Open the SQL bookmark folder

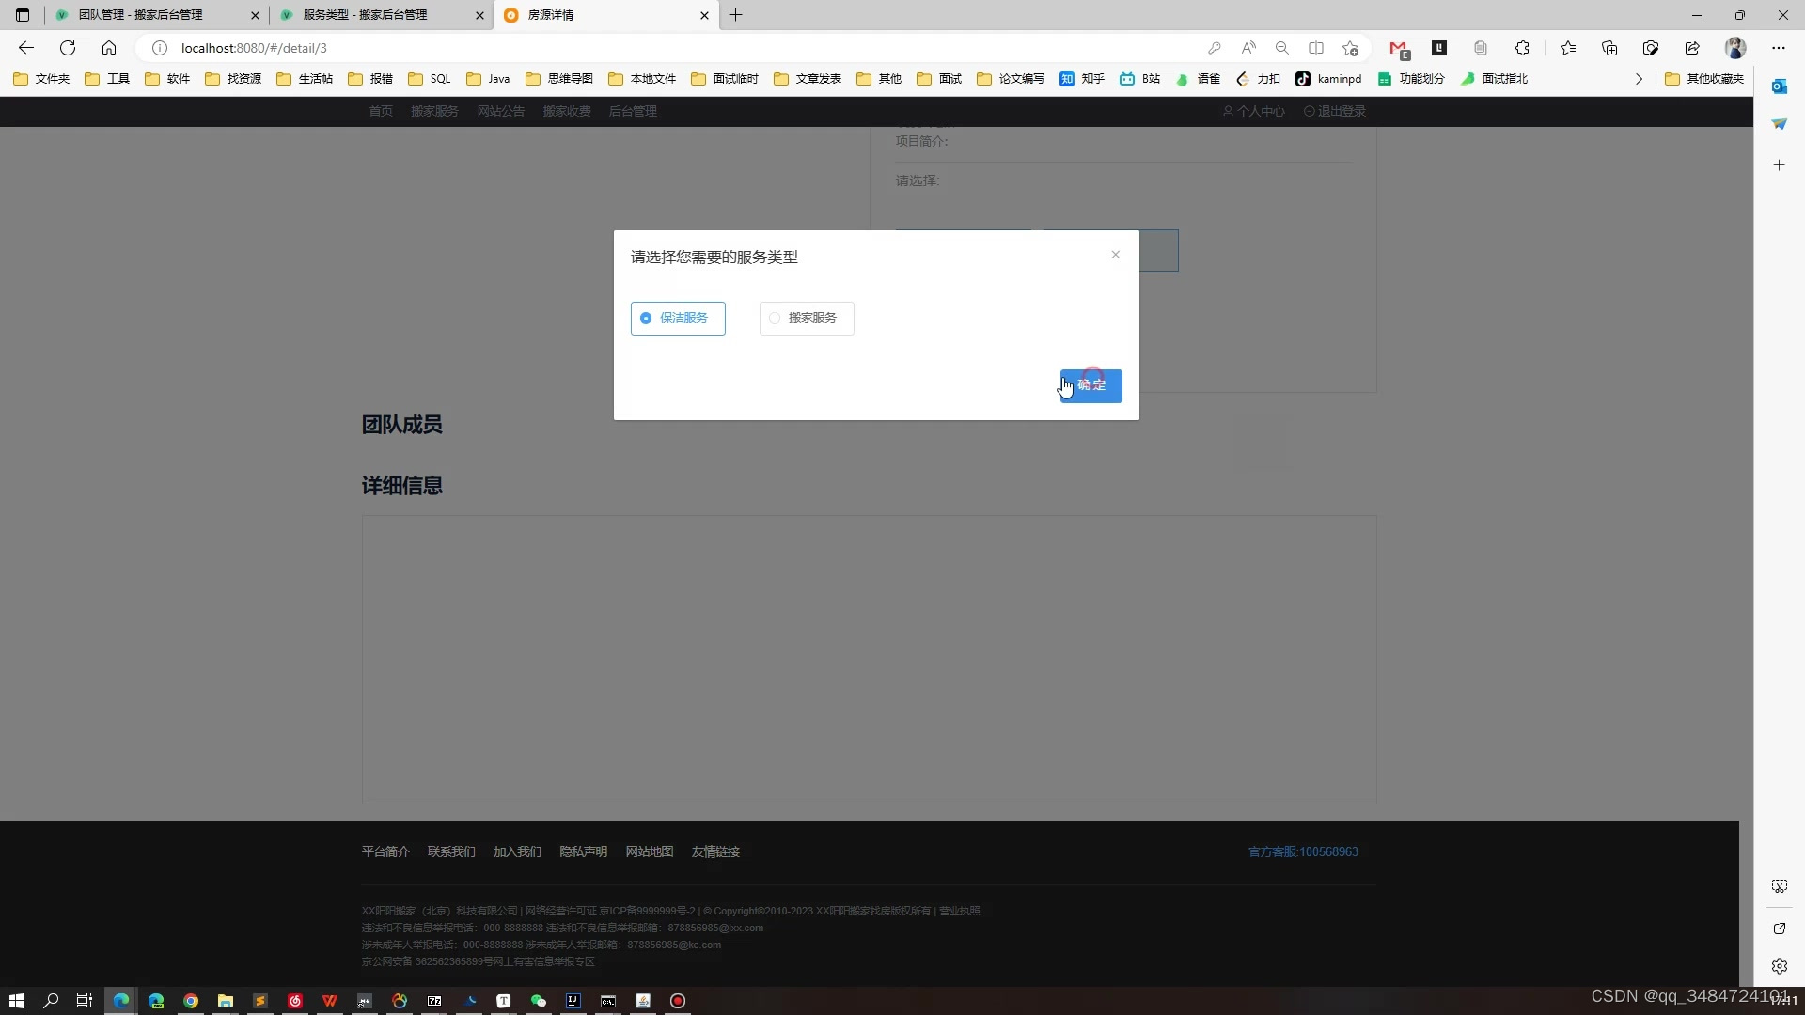click(430, 79)
